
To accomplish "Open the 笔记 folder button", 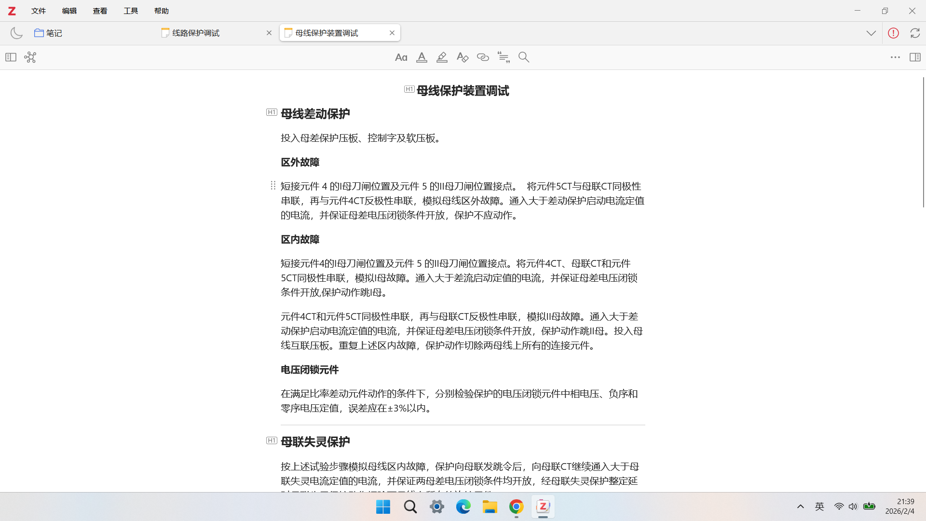I will pyautogui.click(x=48, y=33).
